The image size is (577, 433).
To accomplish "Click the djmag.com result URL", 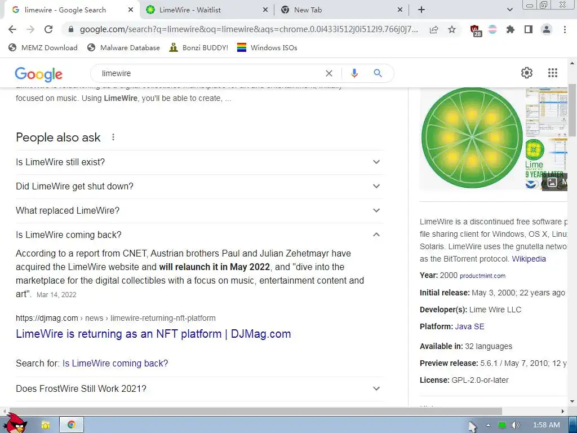I will pyautogui.click(x=116, y=318).
